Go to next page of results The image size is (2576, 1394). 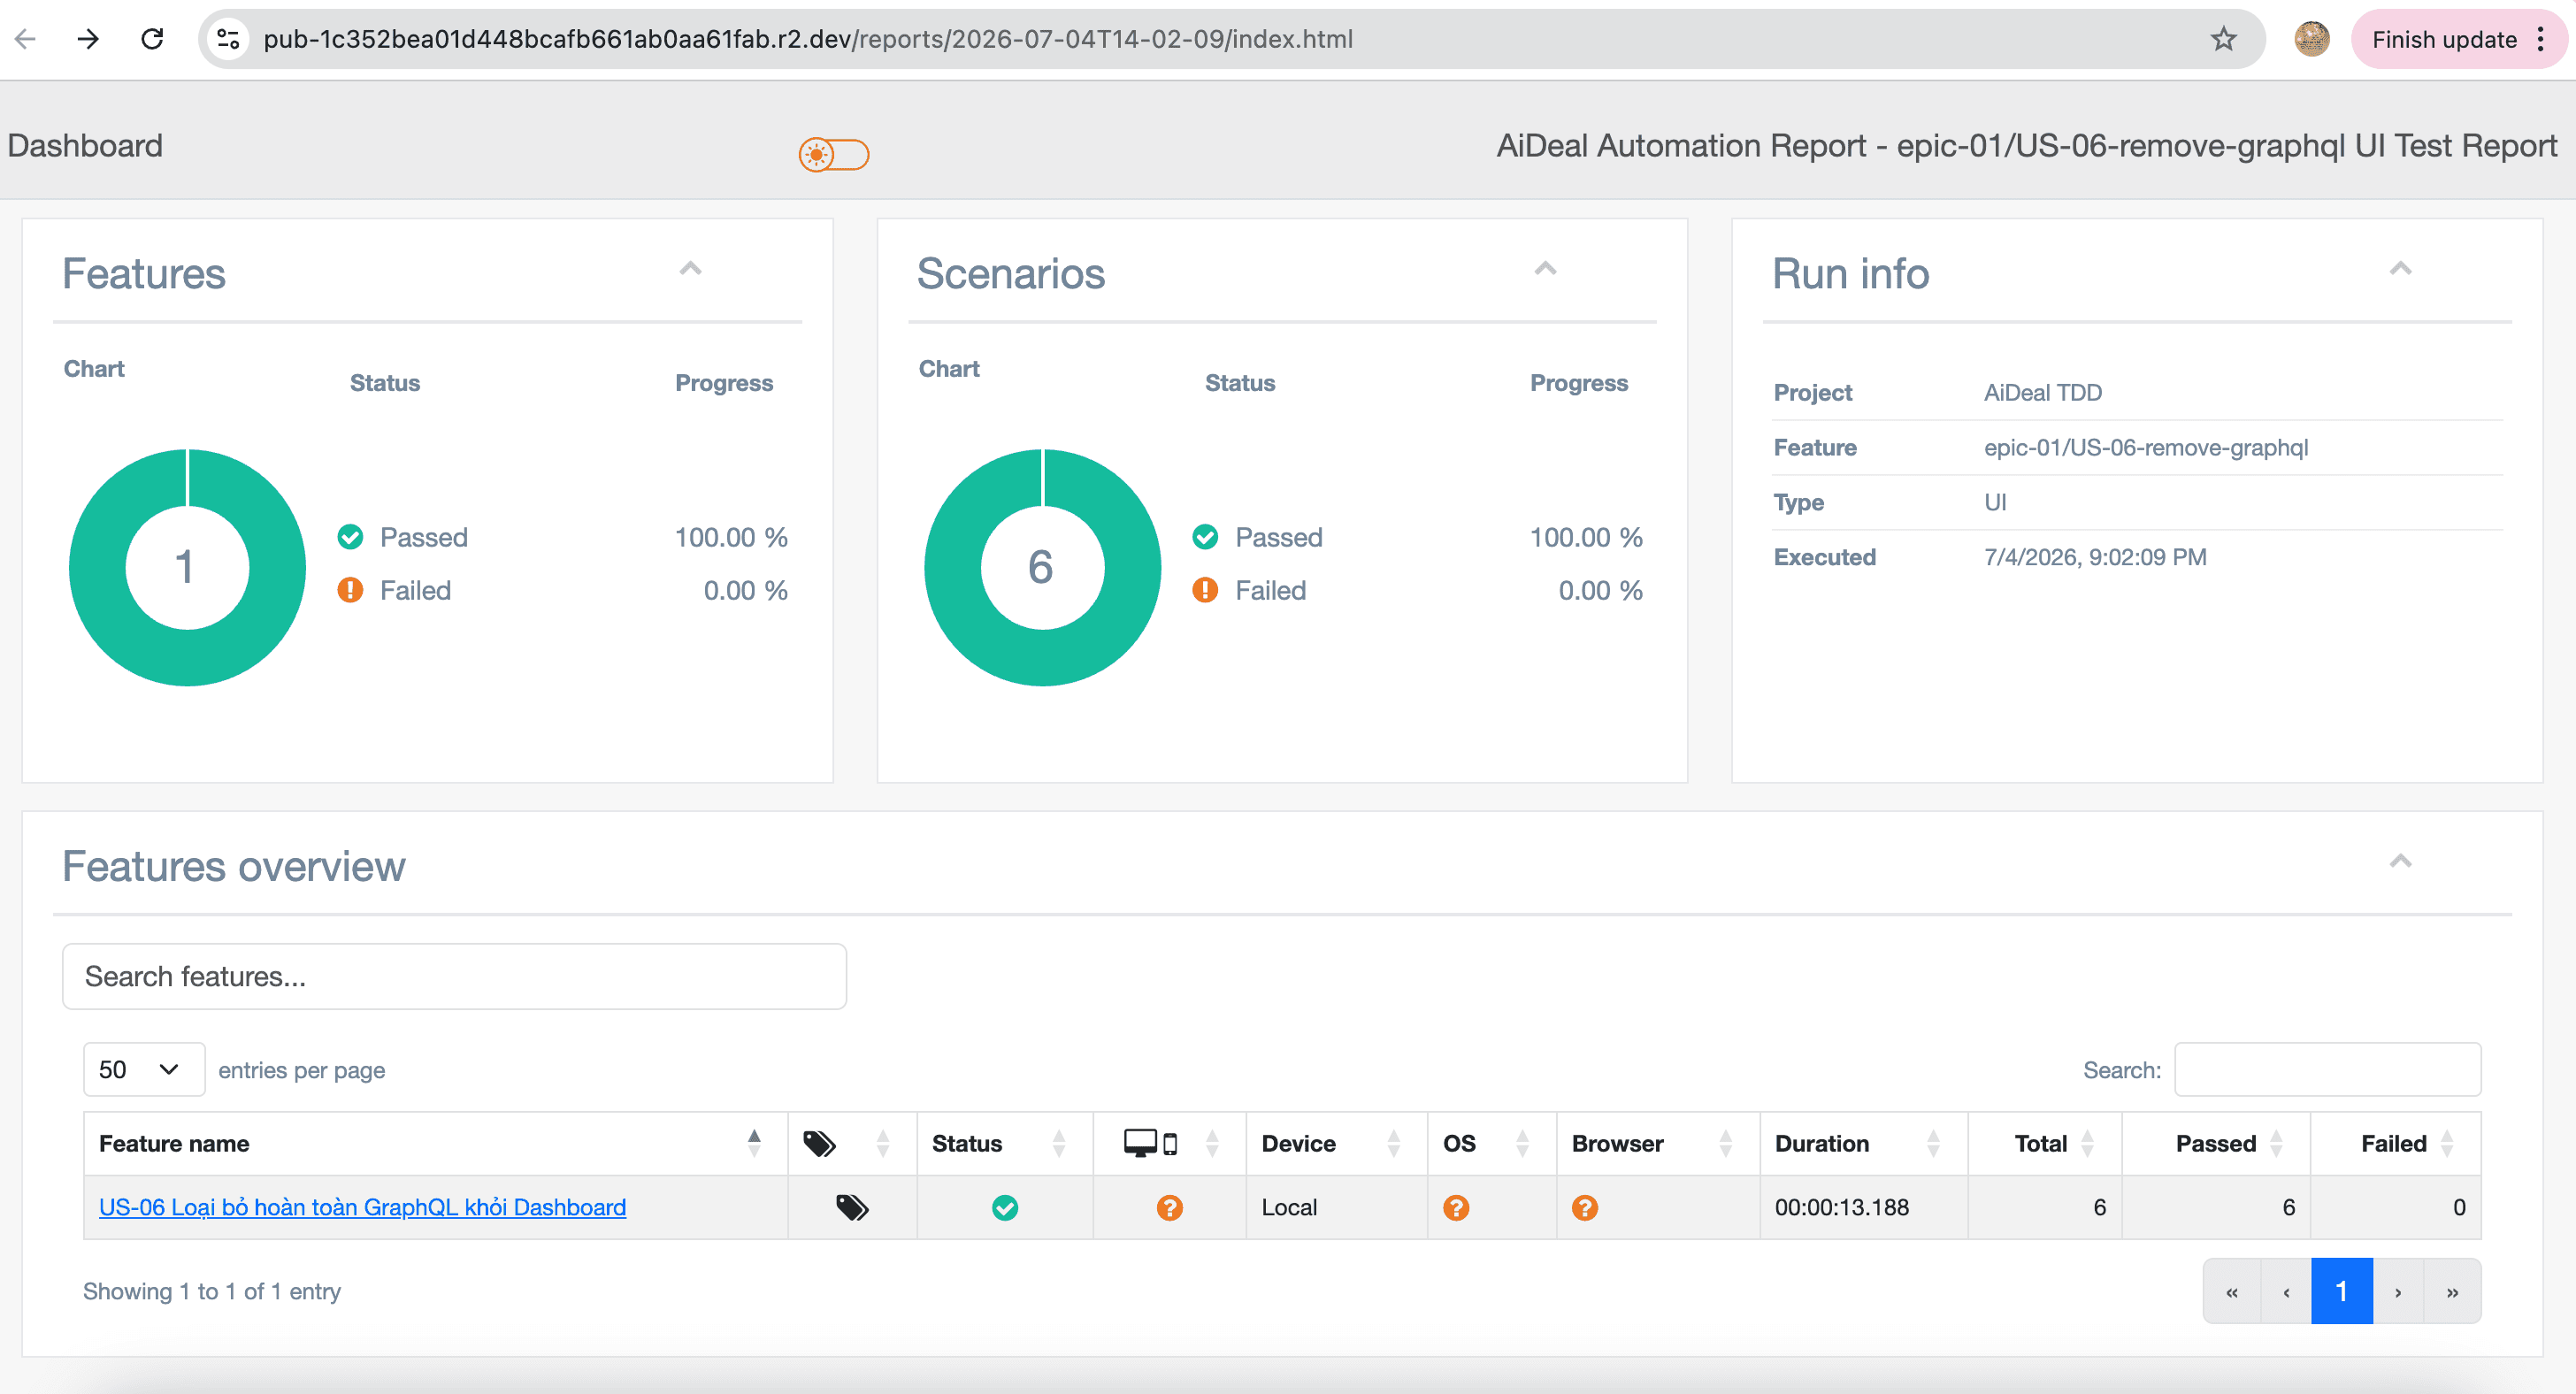click(x=2397, y=1291)
